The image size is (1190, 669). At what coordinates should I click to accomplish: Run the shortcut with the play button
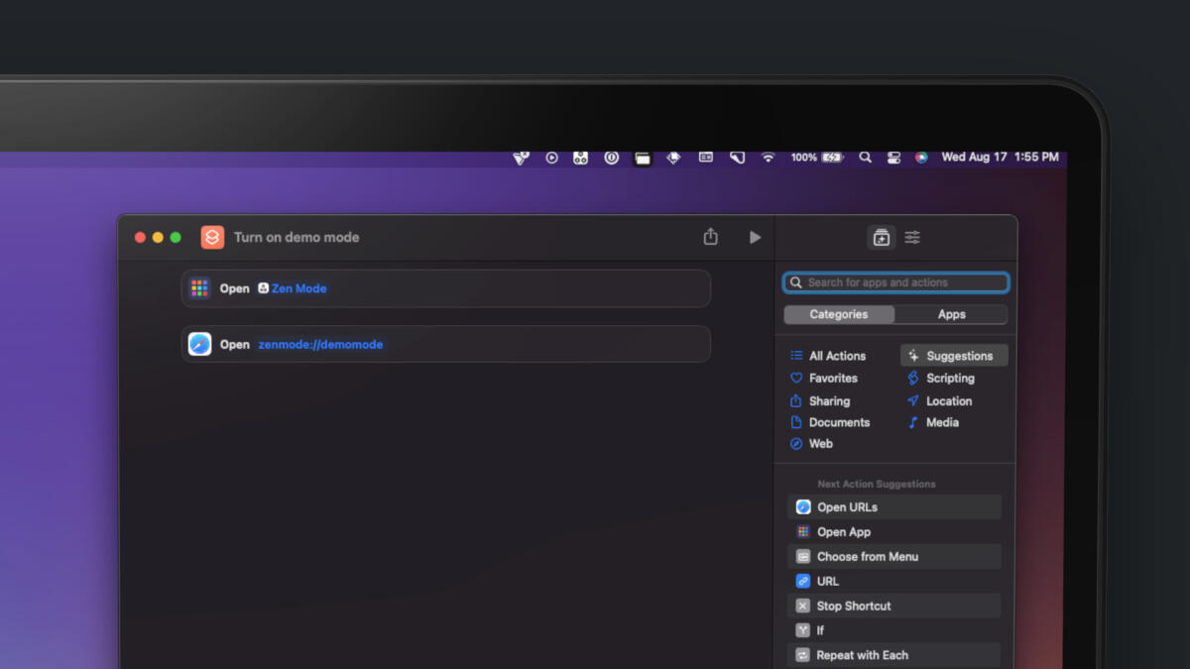tap(755, 238)
